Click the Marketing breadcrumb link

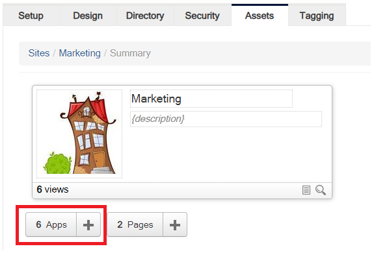80,53
